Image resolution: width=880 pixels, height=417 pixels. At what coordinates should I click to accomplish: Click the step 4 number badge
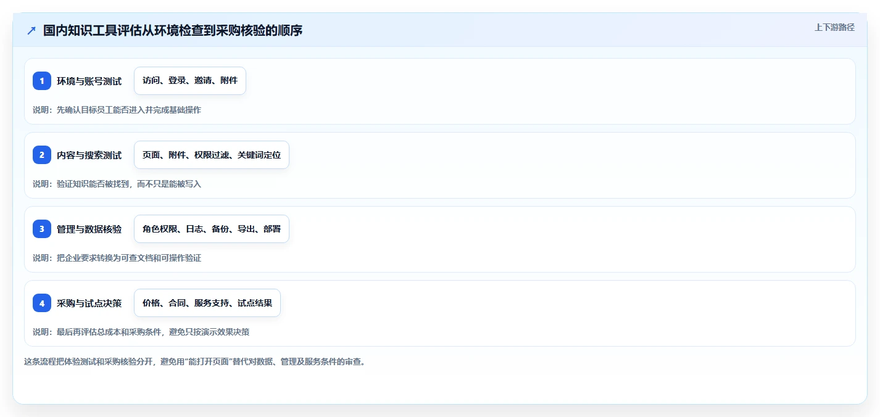[42, 303]
